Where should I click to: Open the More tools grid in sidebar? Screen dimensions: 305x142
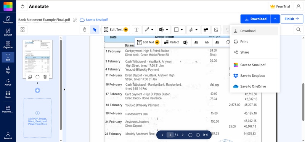click(8, 94)
